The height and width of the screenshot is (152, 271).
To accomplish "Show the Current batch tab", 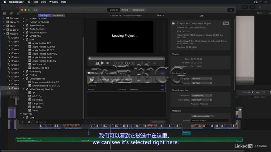I will coord(113,10).
